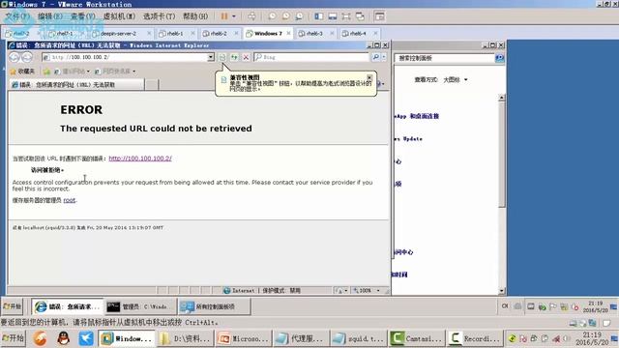The height and width of the screenshot is (348, 619).
Task: Open the 收藏夹 favorites button
Action: [22, 72]
